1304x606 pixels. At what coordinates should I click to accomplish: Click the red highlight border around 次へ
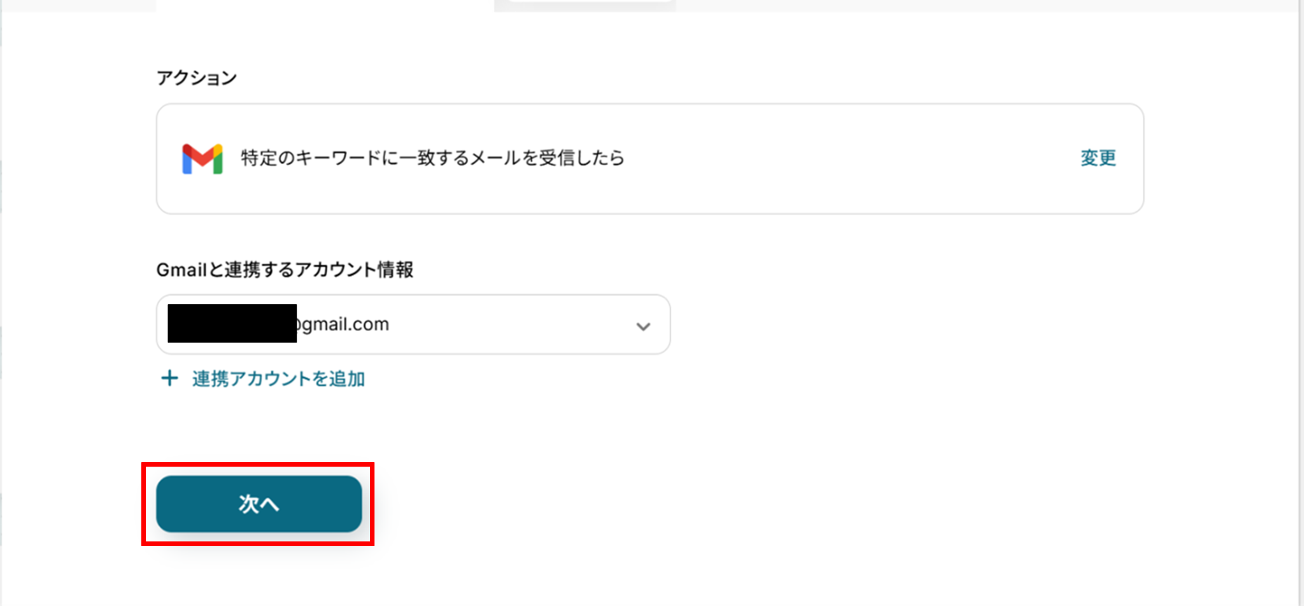pyautogui.click(x=258, y=465)
